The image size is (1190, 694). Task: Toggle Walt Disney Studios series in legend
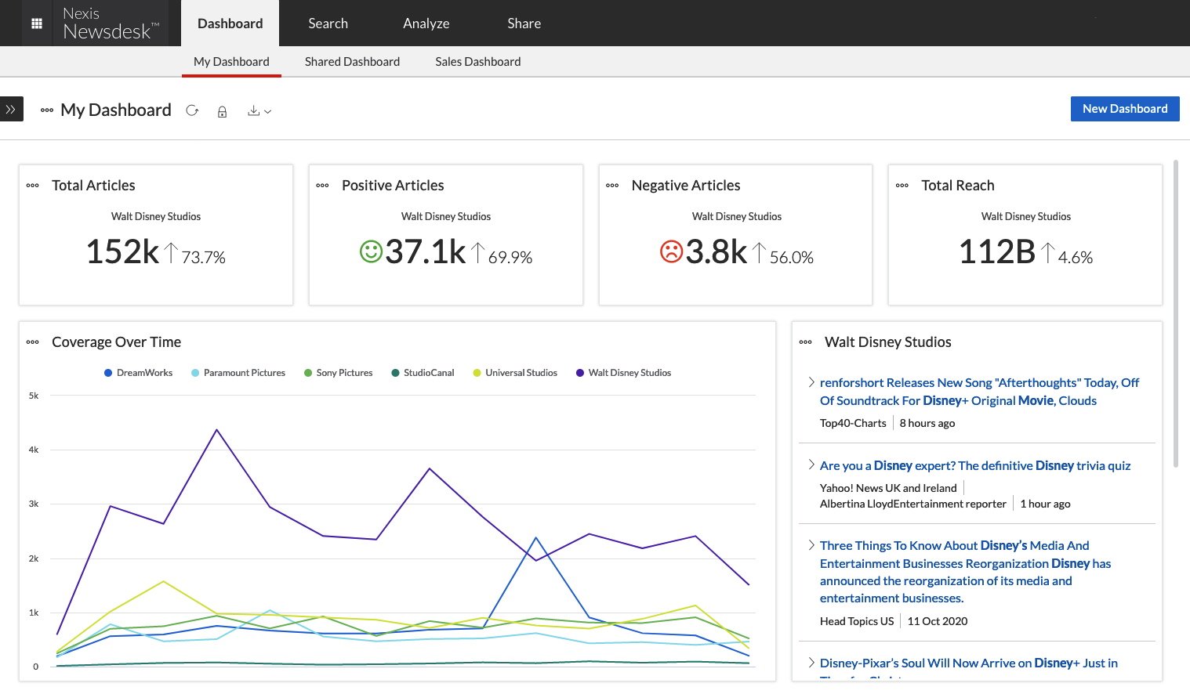[623, 373]
